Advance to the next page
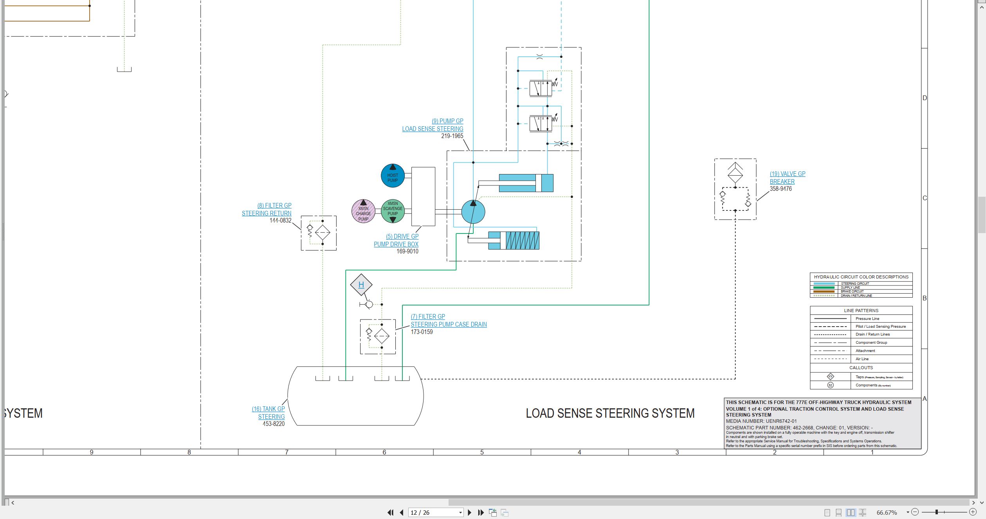This screenshot has height=519, width=986. pyautogui.click(x=470, y=512)
